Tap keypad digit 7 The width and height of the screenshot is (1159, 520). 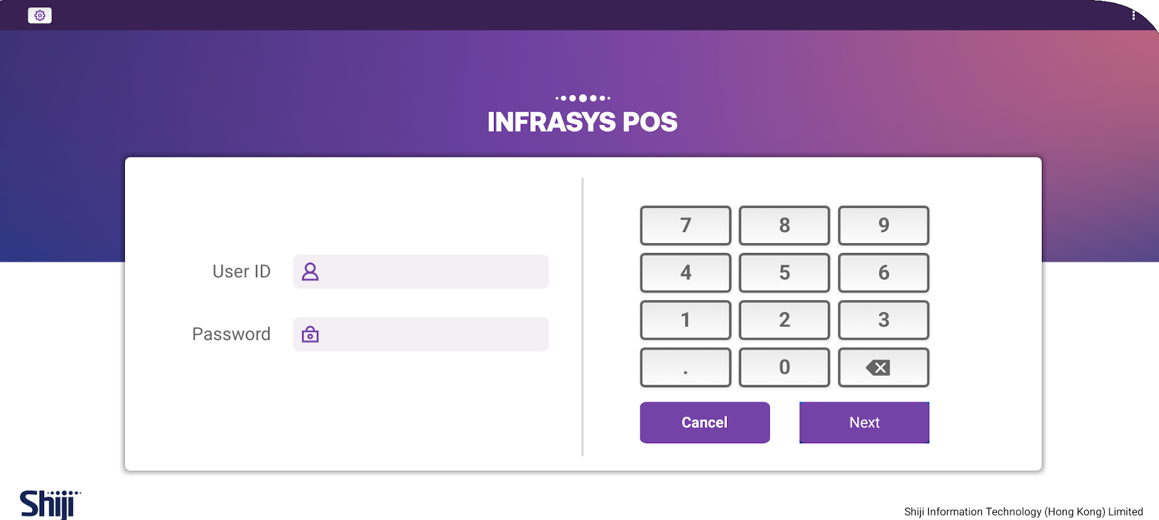point(685,226)
